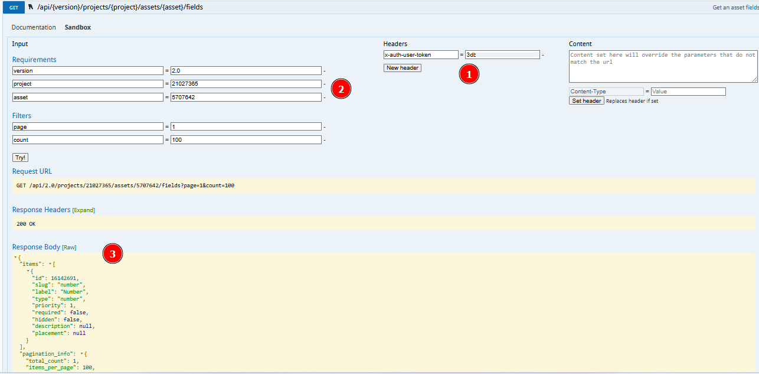
Task: Click the "priority": 1 line
Action: 54,305
